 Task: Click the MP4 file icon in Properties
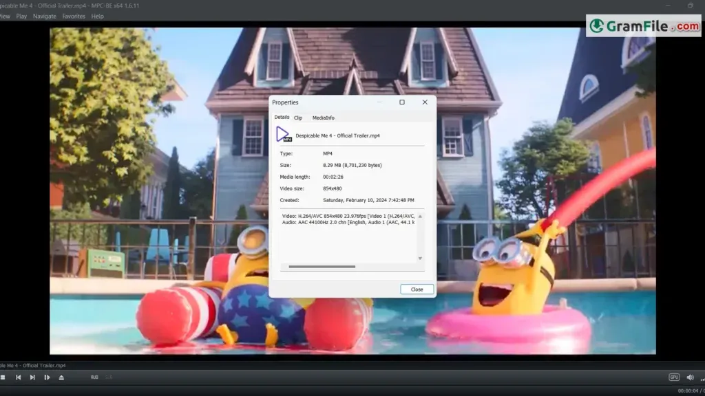(283, 134)
